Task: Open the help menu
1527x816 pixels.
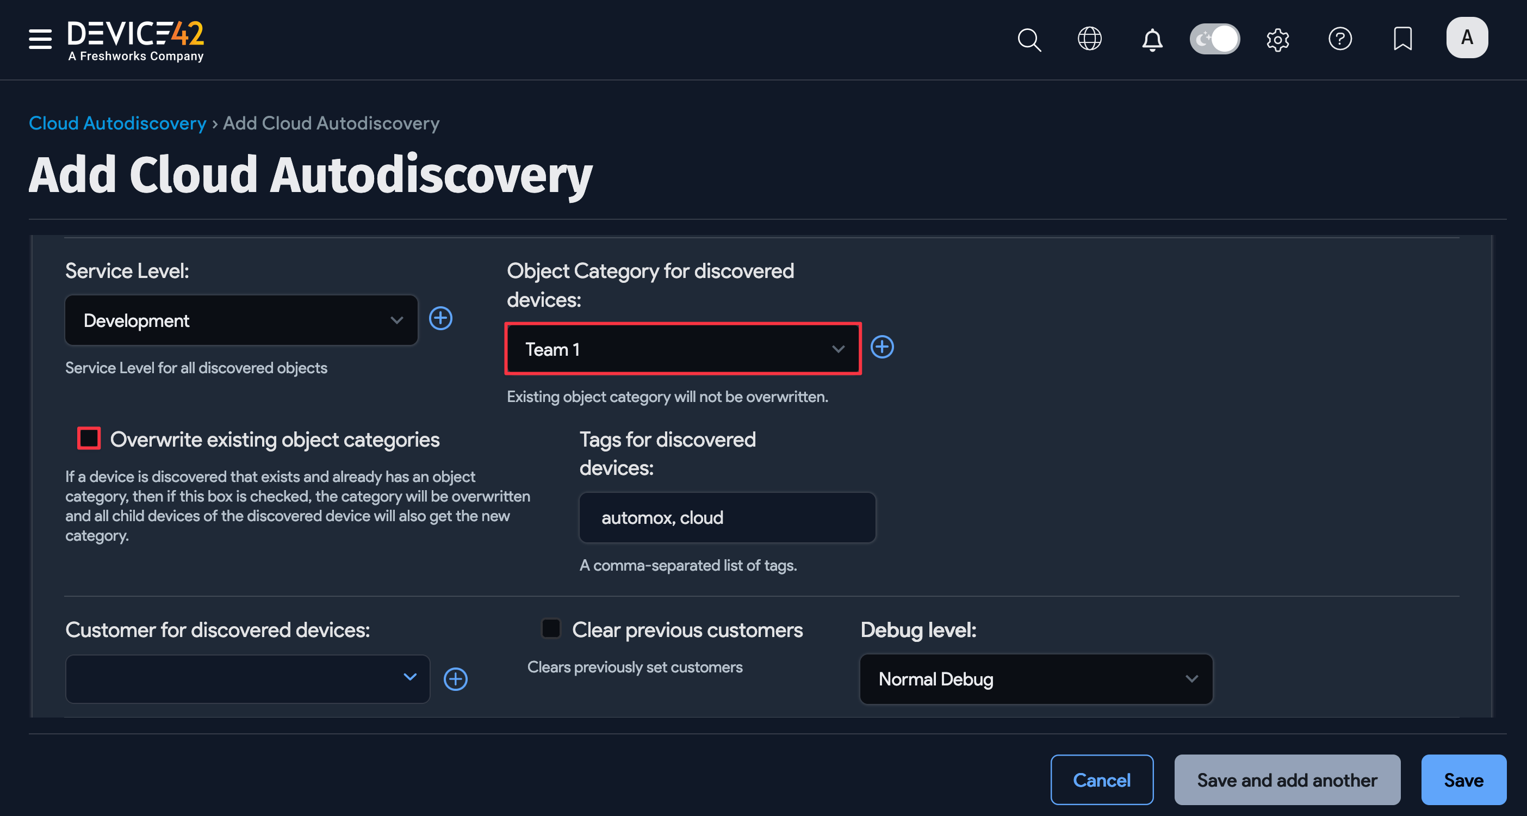Action: click(x=1340, y=39)
